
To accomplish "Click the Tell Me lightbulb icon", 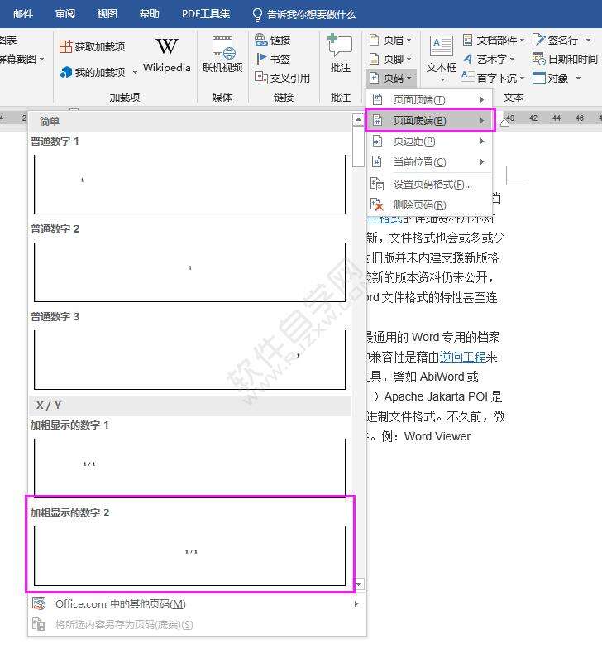I will tap(257, 15).
